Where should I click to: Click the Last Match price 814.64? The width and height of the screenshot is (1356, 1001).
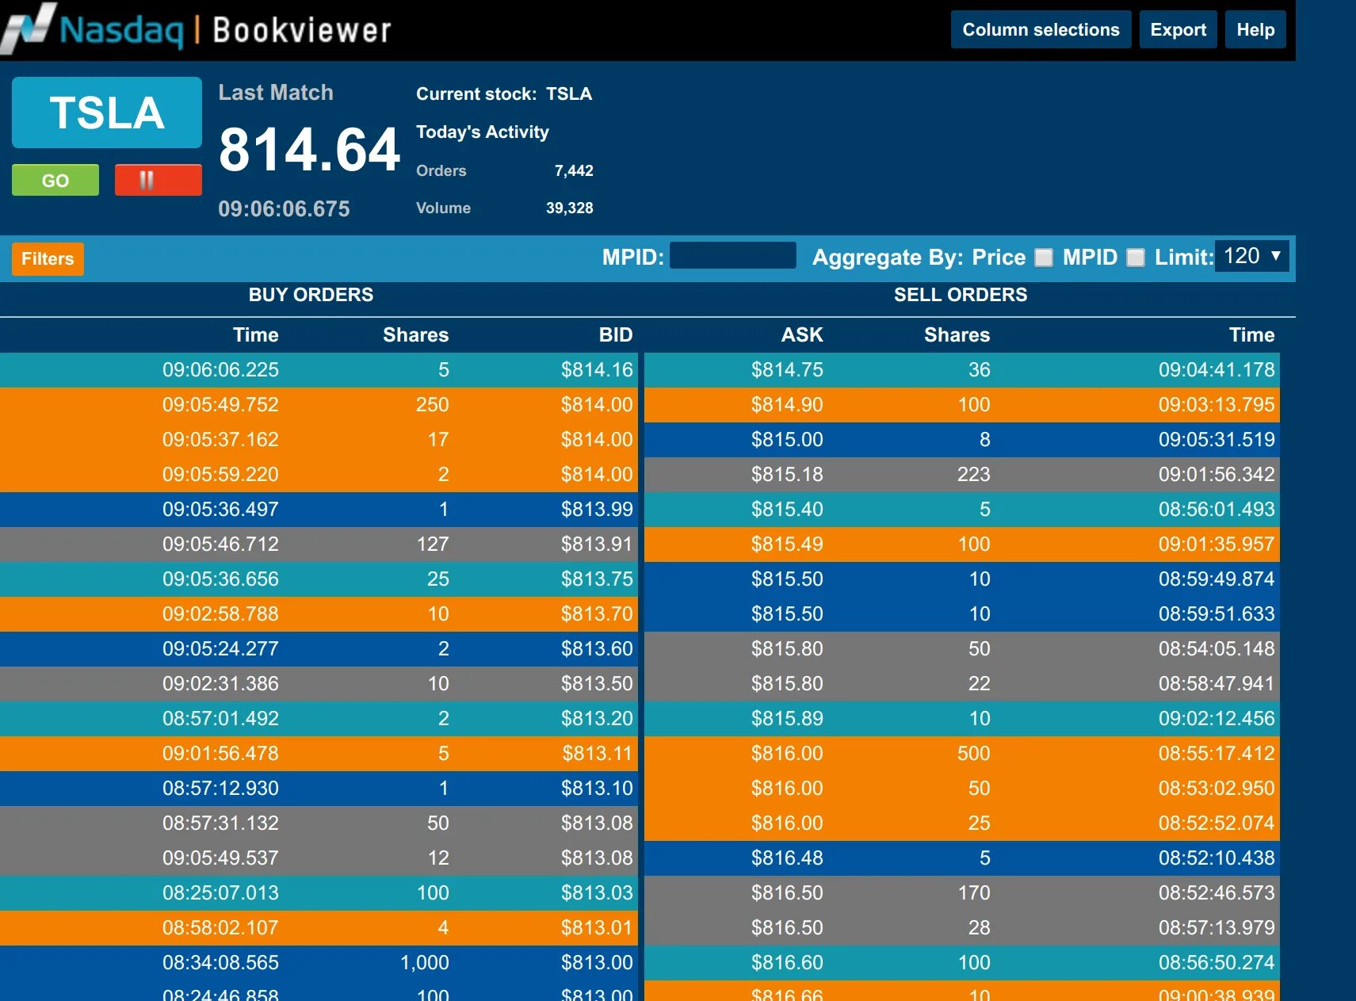(309, 150)
